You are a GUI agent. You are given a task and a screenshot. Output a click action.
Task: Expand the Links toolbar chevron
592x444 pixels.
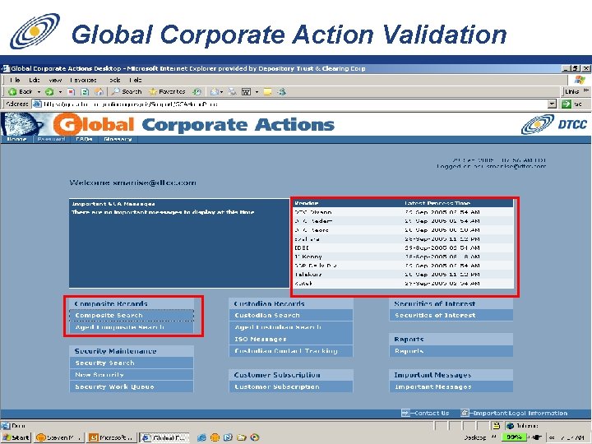[x=585, y=90]
